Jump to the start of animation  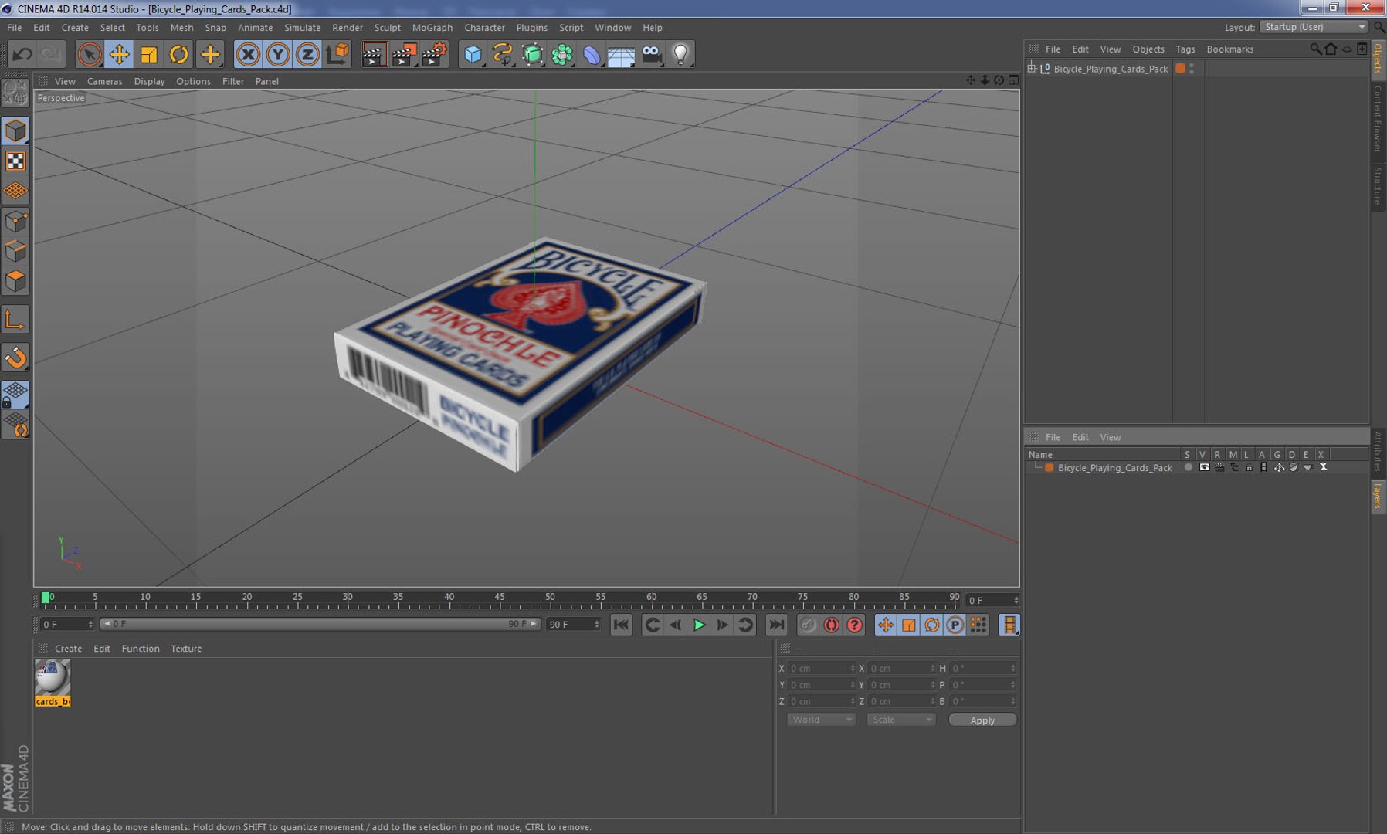coord(621,625)
